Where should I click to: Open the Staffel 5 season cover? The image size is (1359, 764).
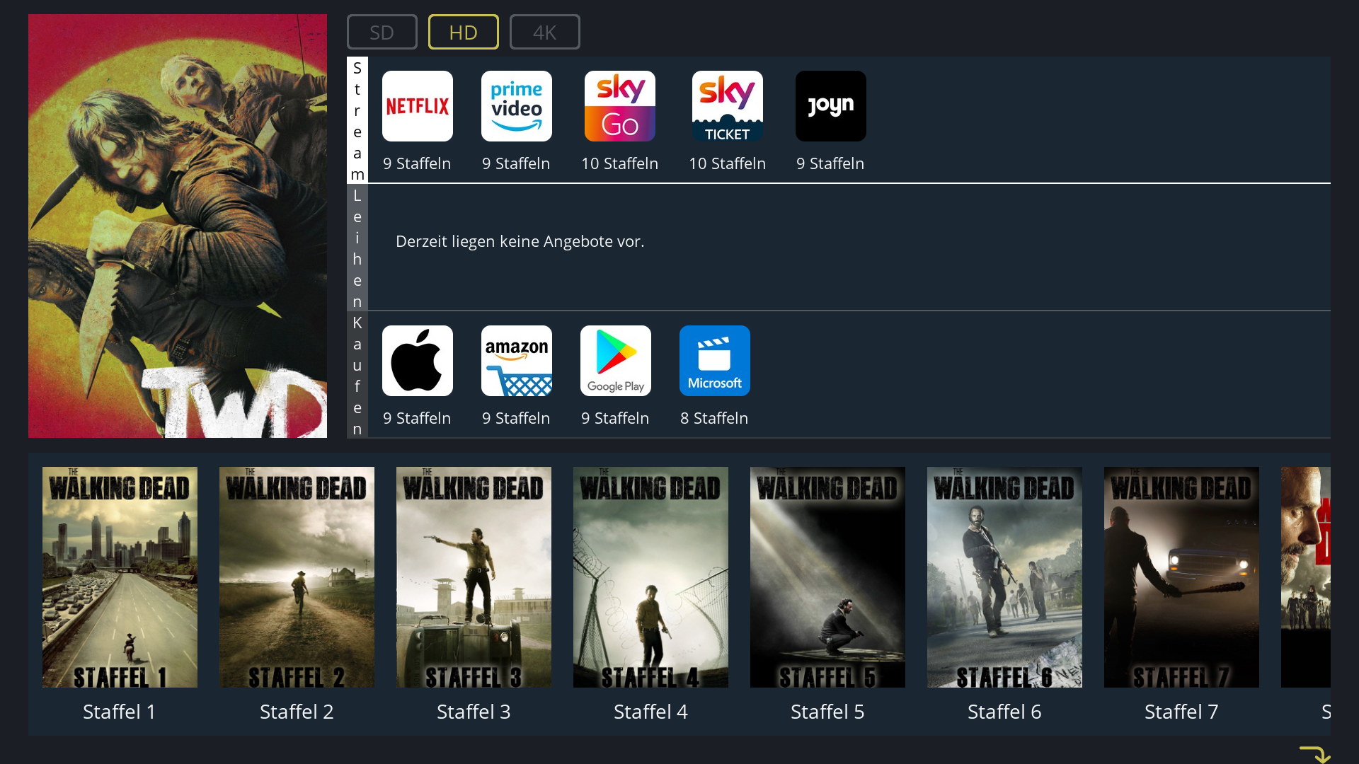(827, 577)
